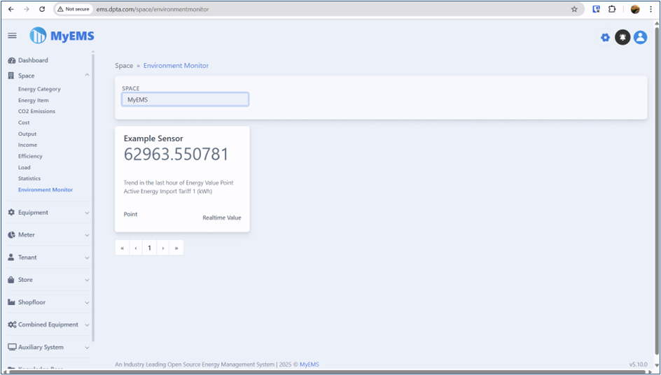Open the Statistics menu item
The width and height of the screenshot is (661, 375).
point(29,178)
